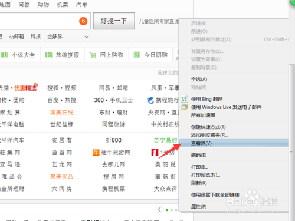The width and height of the screenshot is (295, 221).
Task: Open the 国美在线 link
Action: pyautogui.click(x=62, y=113)
